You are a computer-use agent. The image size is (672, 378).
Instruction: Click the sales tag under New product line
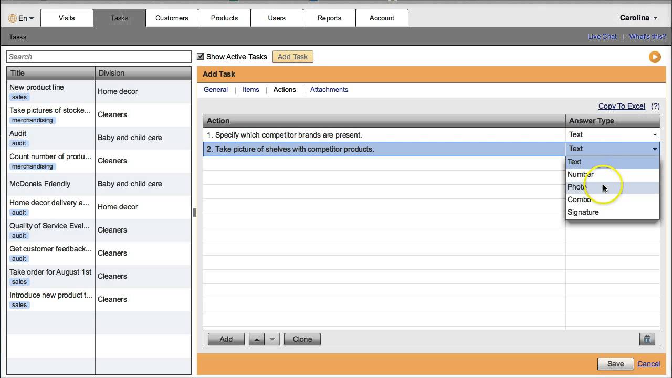tap(19, 97)
